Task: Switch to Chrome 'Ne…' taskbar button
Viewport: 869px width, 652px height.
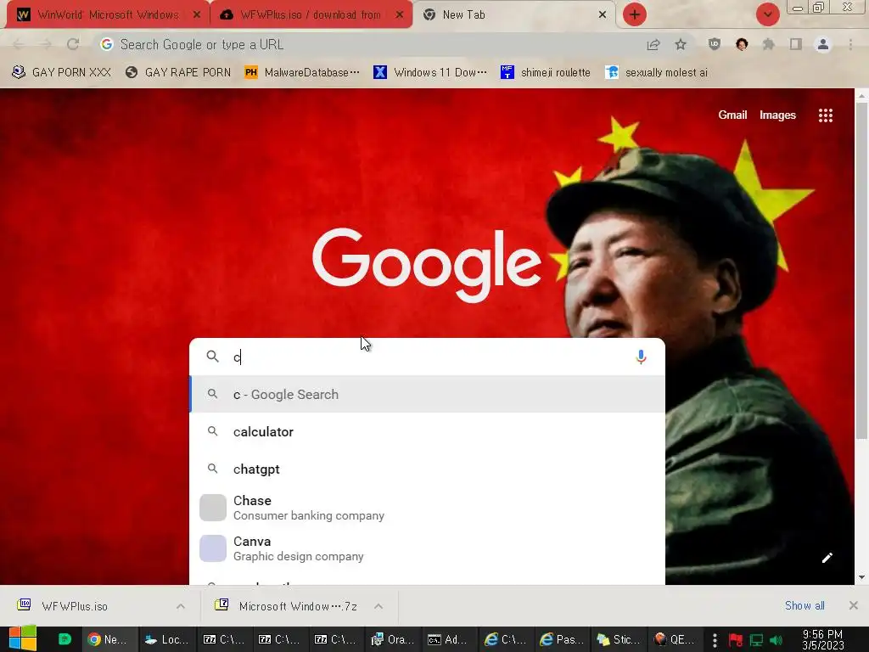Action: (x=108, y=639)
